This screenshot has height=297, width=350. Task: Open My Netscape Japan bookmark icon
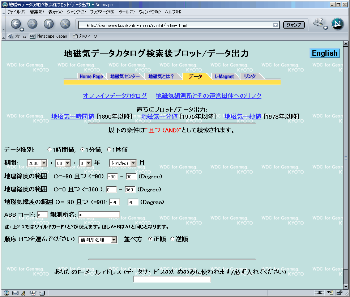33,36
